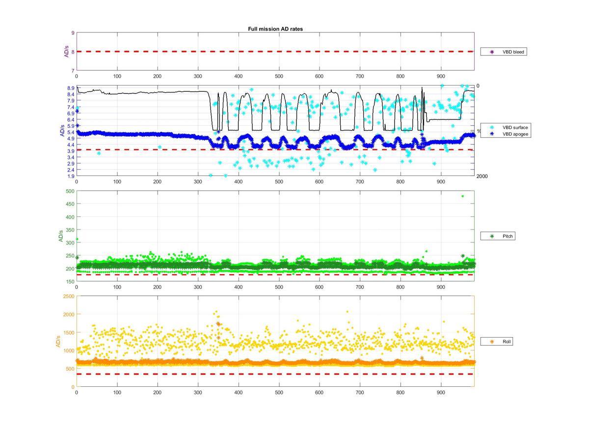Viewport: 589px width, 435px height.
Task: Click the purple '7' tick of top plot
Action: point(73,71)
